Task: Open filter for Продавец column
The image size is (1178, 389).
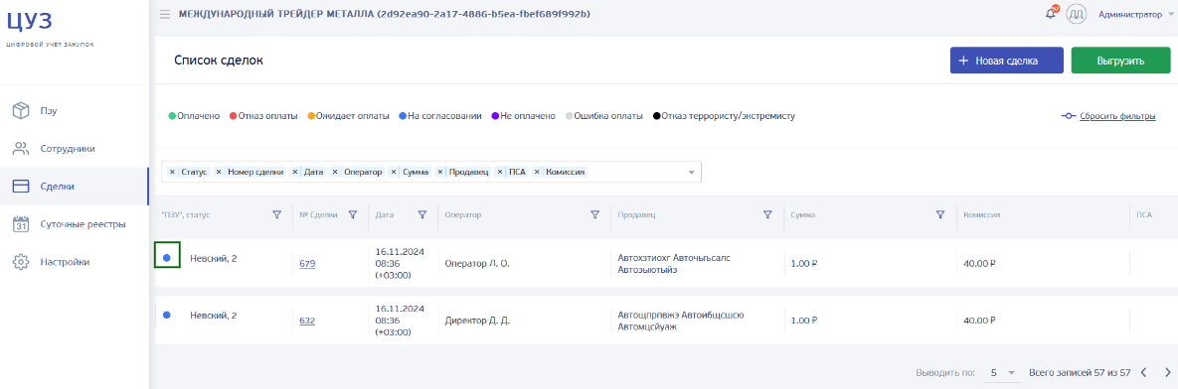Action: (767, 215)
